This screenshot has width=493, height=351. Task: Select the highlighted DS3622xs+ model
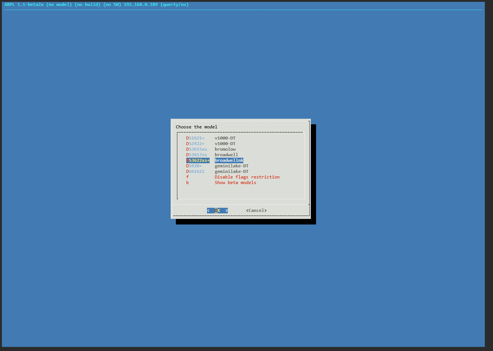(198, 160)
